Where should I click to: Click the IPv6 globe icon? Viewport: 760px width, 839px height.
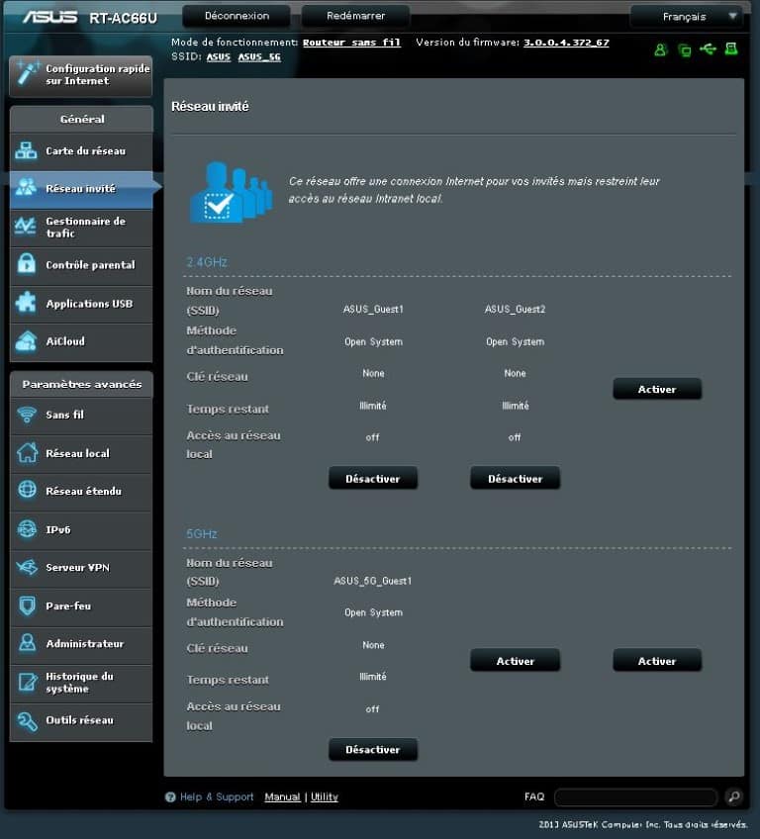[27, 528]
